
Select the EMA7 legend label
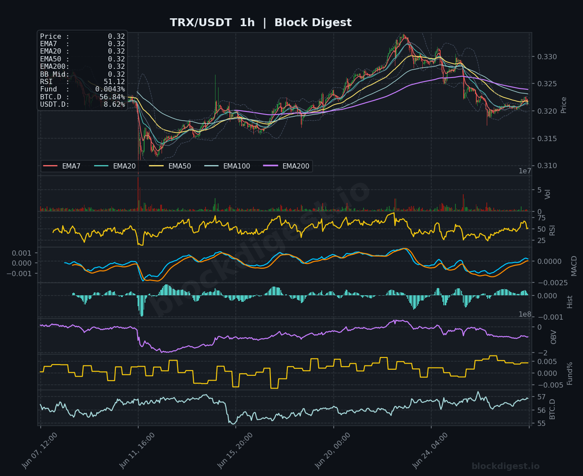point(71,166)
